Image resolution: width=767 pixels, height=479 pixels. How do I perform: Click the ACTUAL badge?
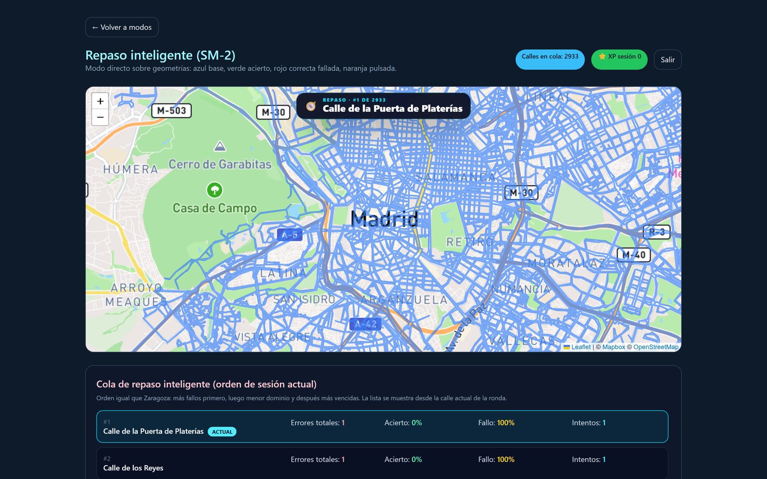coord(222,432)
